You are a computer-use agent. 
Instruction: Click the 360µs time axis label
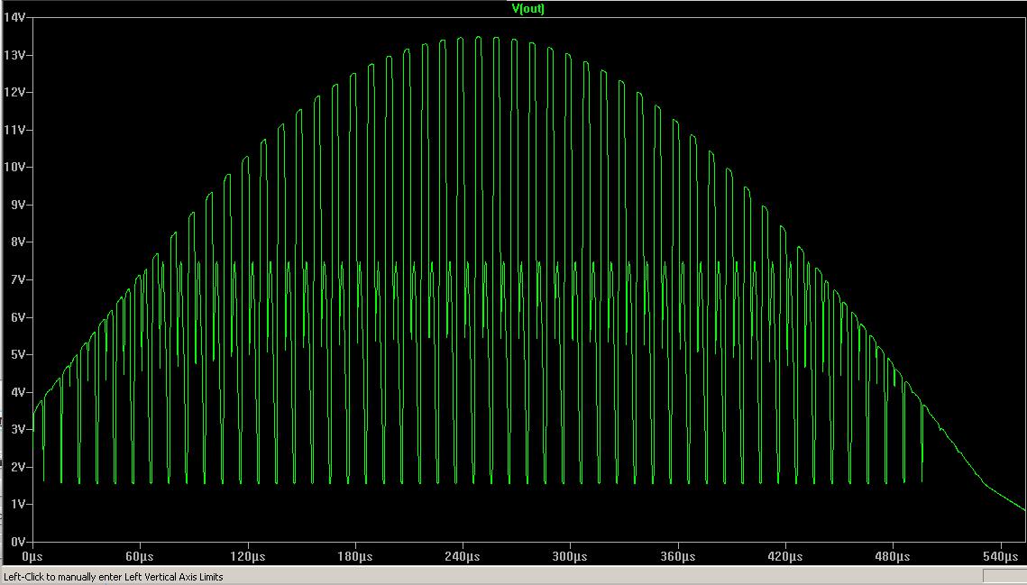point(678,556)
